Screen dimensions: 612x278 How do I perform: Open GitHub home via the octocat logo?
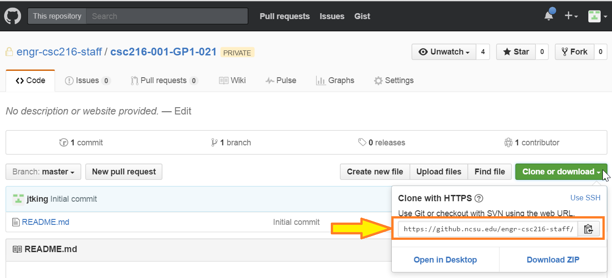click(x=12, y=16)
